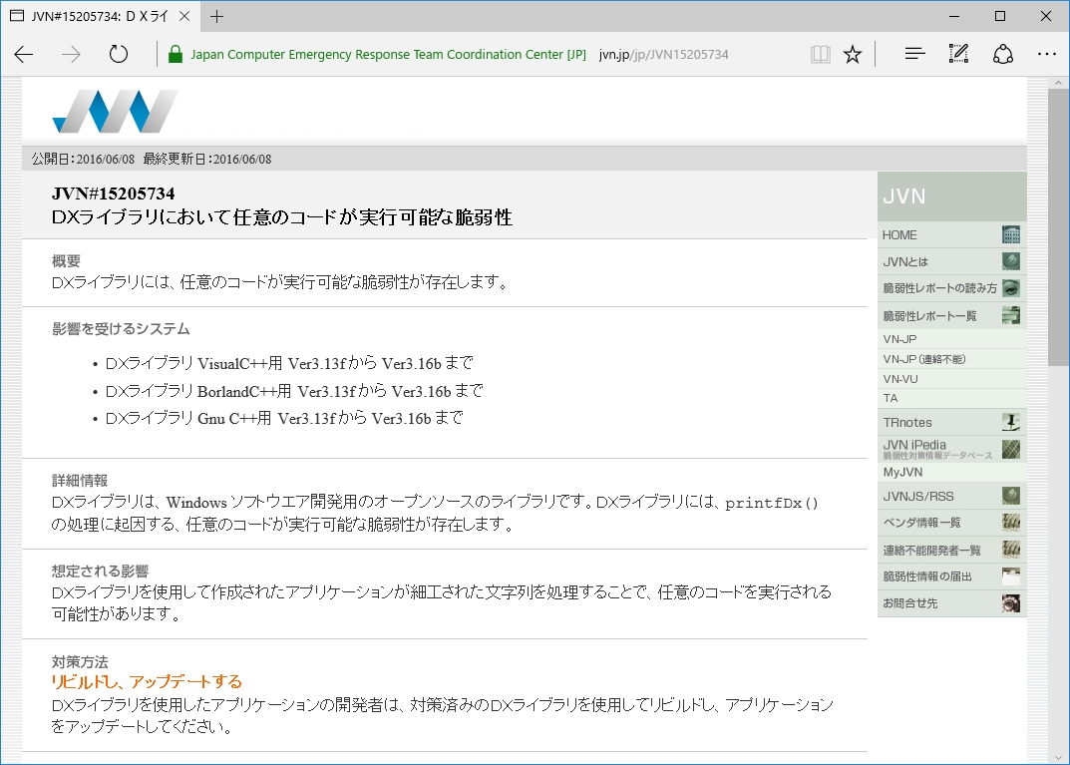Go back to the previous page
1070x765 pixels.
[x=24, y=55]
